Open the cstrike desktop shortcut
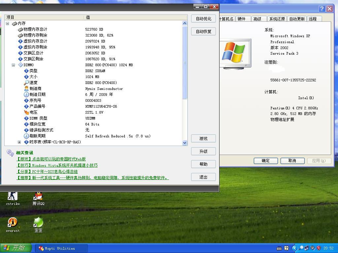Image resolution: width=338 pixels, height=253 pixels. (13, 196)
